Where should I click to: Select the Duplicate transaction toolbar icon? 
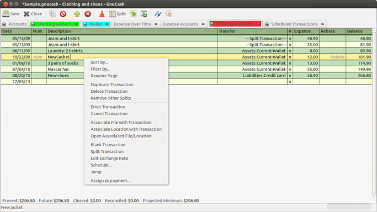pos(52,14)
